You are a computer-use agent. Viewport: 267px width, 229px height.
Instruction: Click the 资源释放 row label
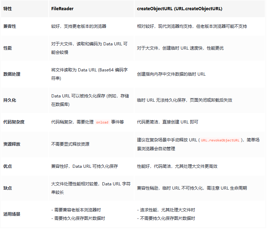point(12,144)
